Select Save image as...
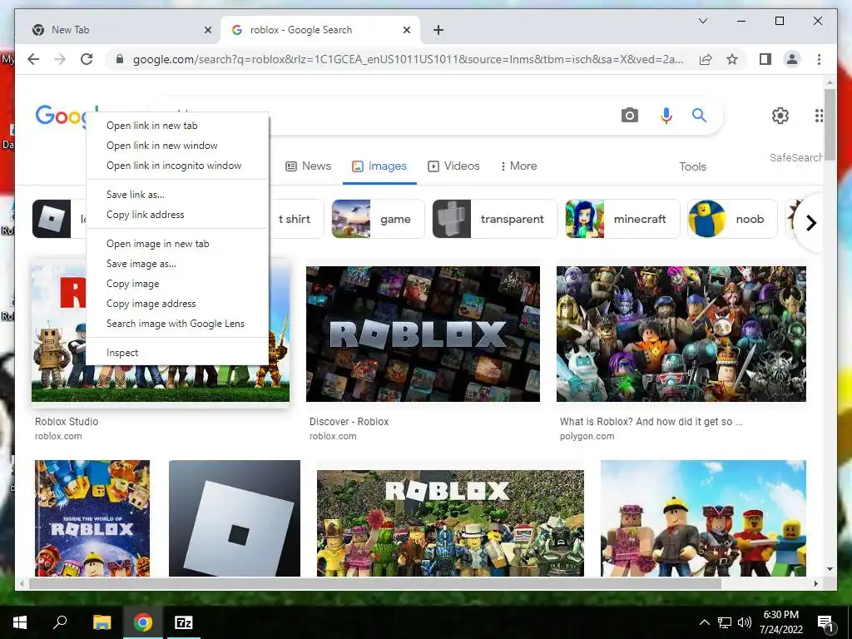 177,264
